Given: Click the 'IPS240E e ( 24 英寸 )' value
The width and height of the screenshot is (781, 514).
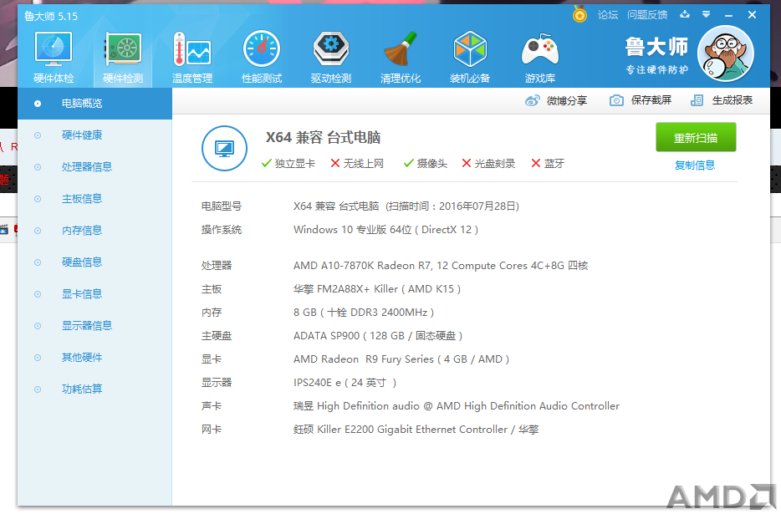Looking at the screenshot, I should (x=345, y=383).
